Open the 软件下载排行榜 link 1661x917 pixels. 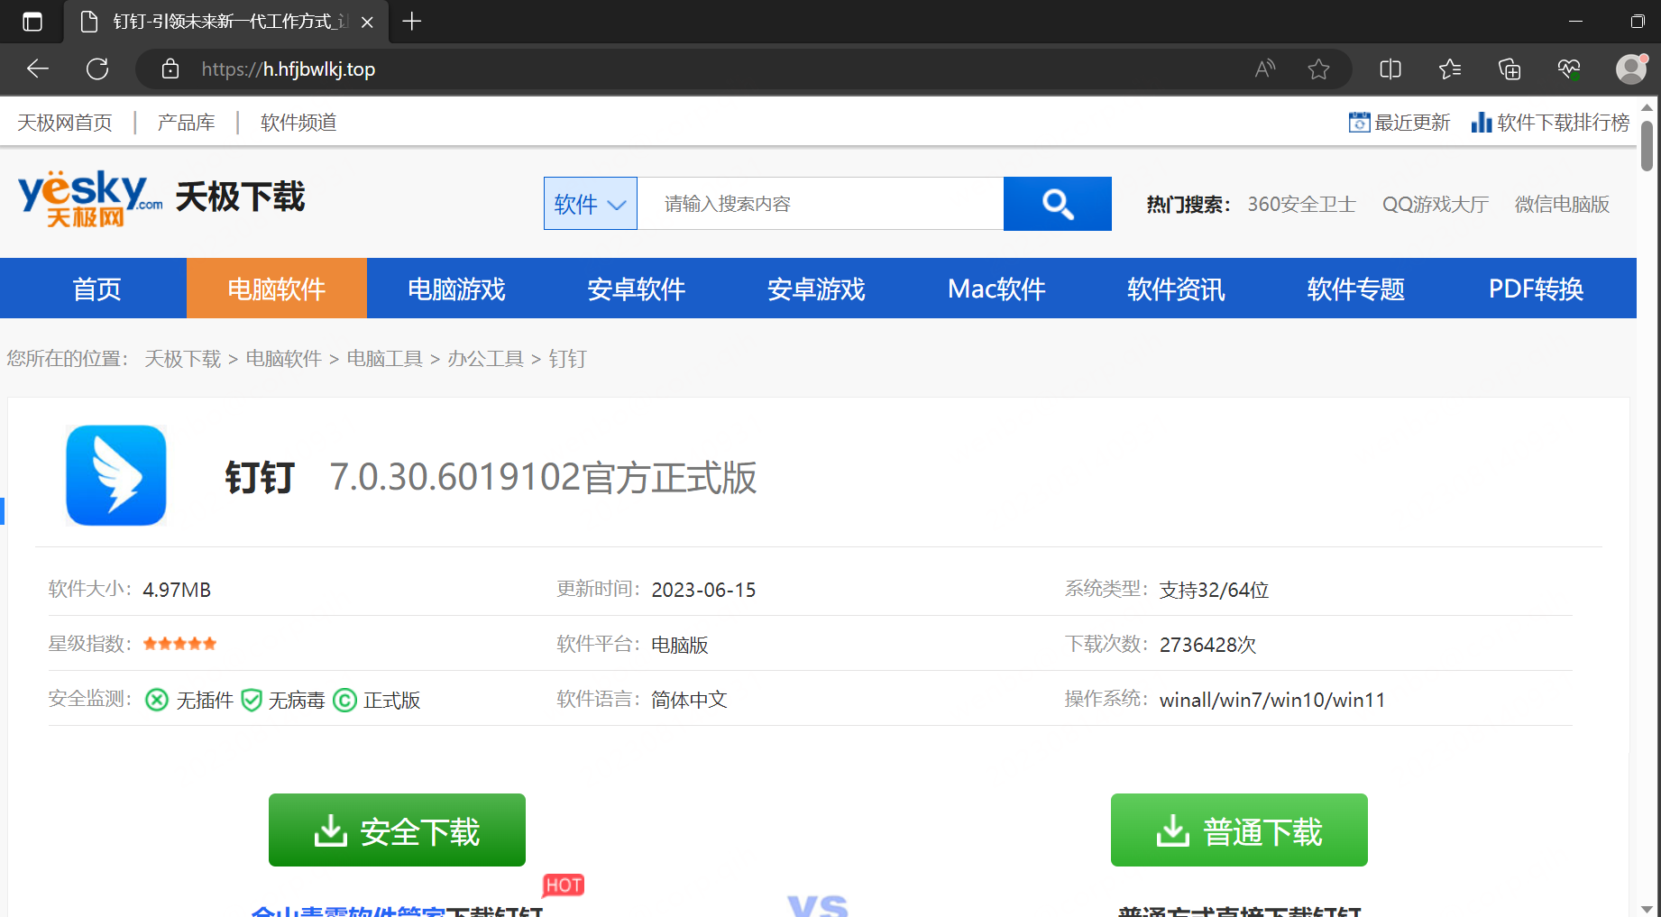coord(1564,123)
